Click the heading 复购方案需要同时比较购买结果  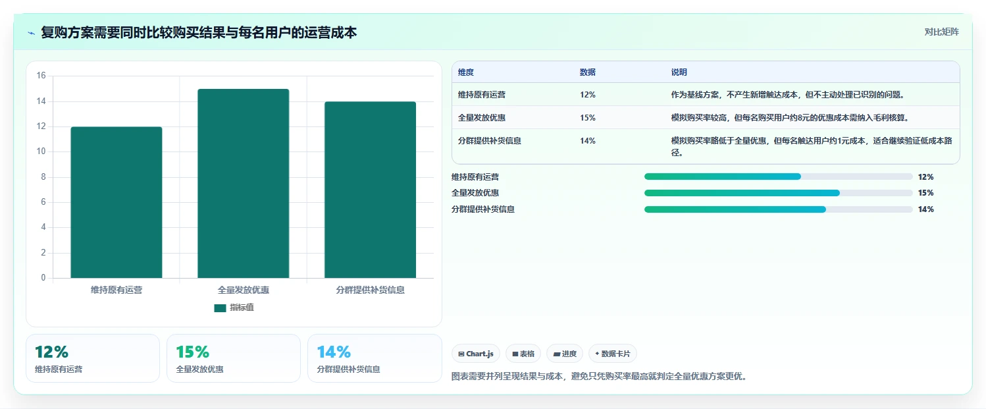pyautogui.click(x=199, y=32)
